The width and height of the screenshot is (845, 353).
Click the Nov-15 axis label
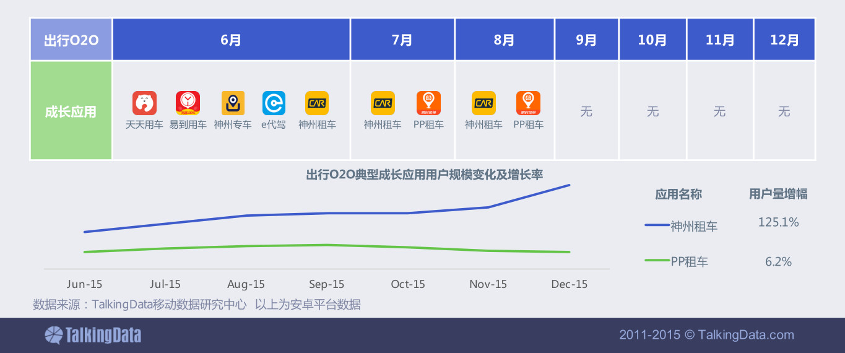click(488, 284)
